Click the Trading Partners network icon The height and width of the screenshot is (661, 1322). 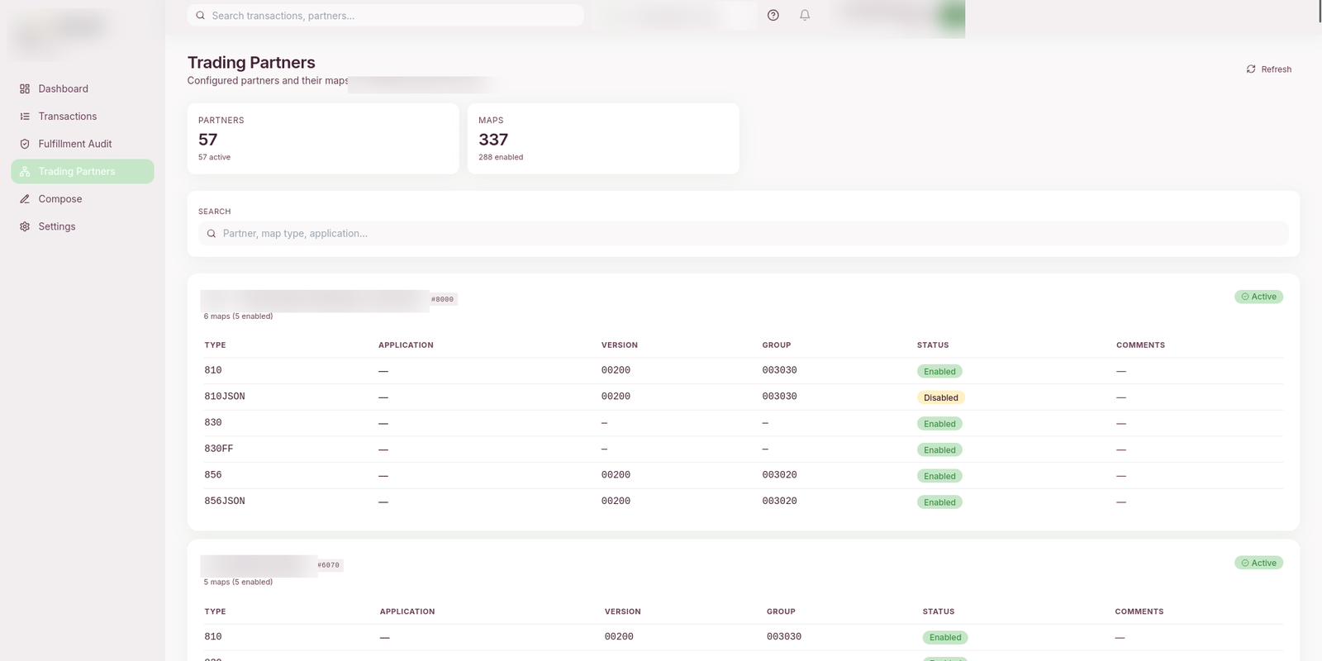25,171
